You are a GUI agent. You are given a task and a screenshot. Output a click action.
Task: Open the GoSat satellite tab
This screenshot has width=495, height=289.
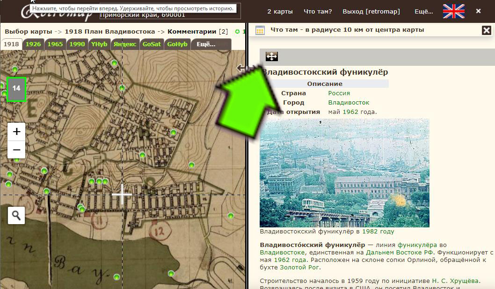pyautogui.click(x=152, y=44)
